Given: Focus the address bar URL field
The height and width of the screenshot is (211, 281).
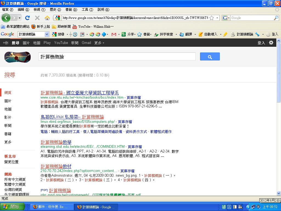Looking at the screenshot, I should pyautogui.click(x=135, y=18).
